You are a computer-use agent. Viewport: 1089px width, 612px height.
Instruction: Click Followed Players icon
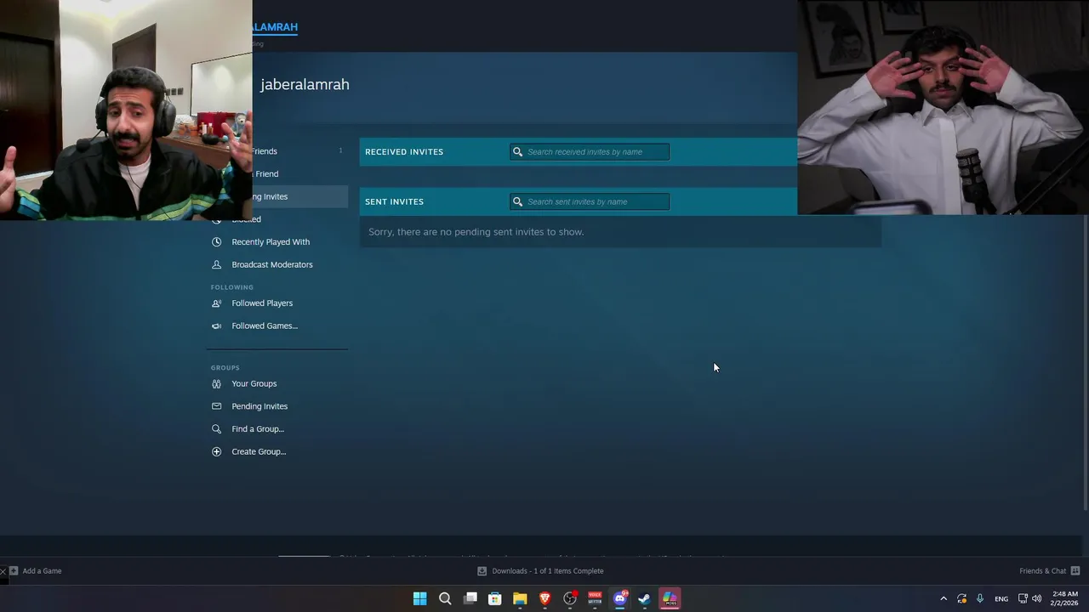[x=216, y=303]
